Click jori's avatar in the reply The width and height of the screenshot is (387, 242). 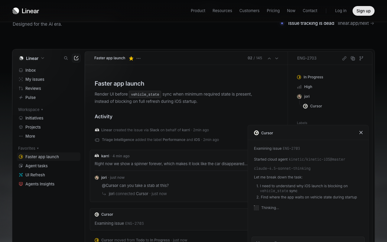[97, 178]
